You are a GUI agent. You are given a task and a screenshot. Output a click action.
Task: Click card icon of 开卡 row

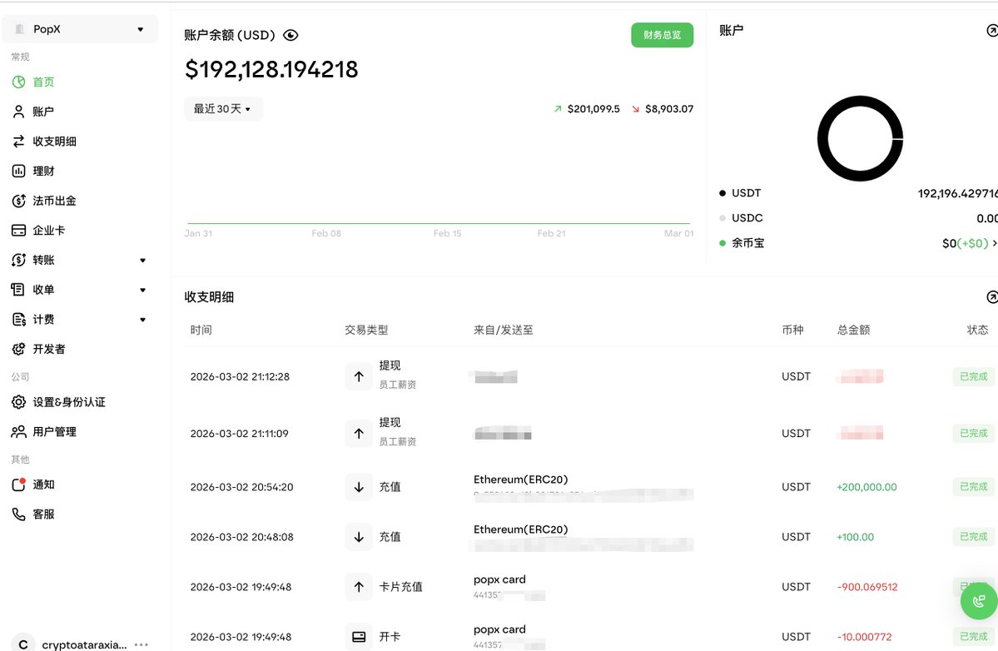click(x=359, y=636)
